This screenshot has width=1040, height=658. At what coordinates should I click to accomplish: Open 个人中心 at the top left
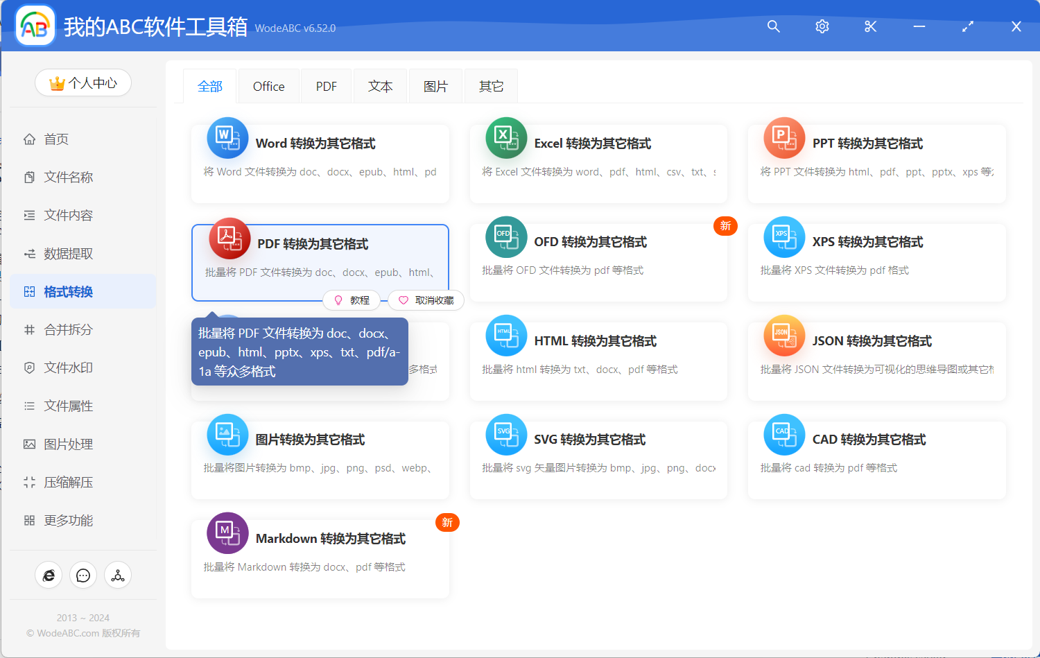pyautogui.click(x=83, y=83)
